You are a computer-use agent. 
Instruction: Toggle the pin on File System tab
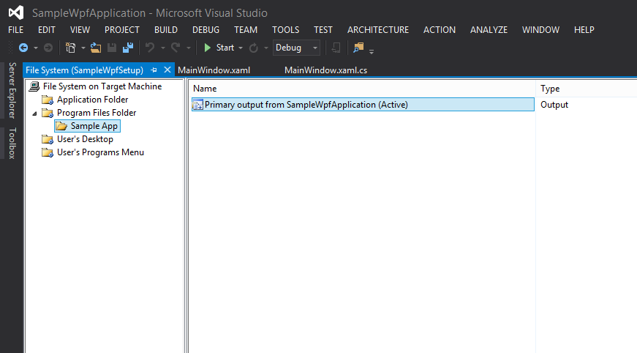(154, 70)
